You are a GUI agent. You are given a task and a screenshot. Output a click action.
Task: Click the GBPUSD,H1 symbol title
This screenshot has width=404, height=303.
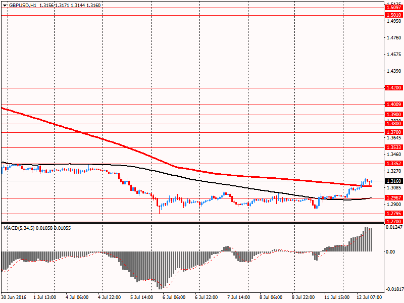[23, 6]
